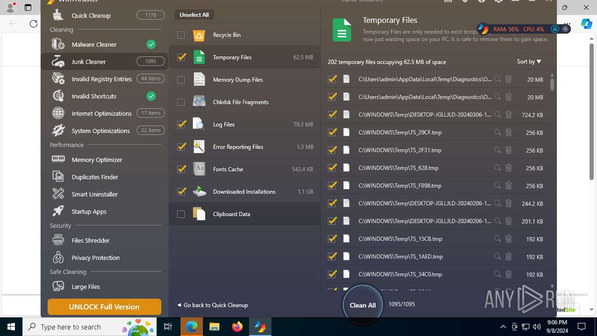Viewport: 597px width, 336px height.
Task: Click file list scroll-down arrow
Action: coord(552,287)
